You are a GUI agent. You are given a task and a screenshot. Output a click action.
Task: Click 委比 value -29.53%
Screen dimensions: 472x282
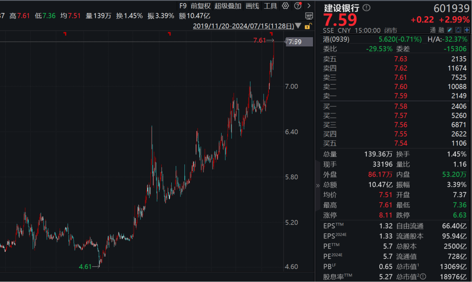click(x=379, y=49)
